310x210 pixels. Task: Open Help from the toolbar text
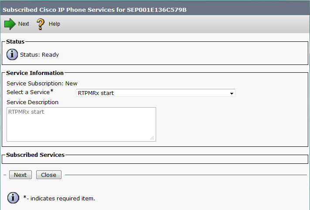coord(55,24)
